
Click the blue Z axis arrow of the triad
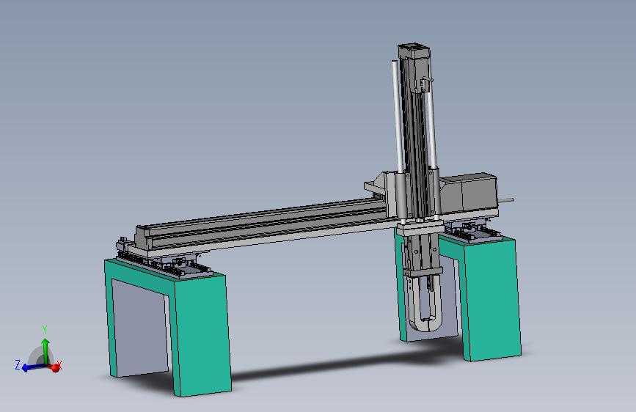point(33,367)
